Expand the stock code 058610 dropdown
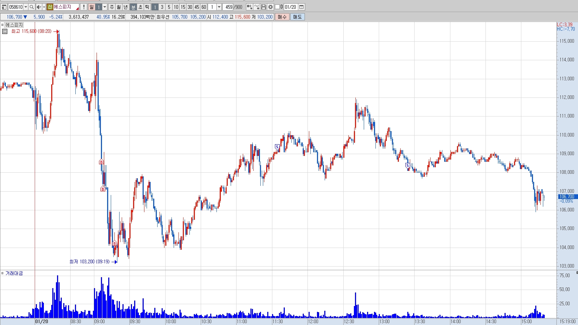 point(26,7)
